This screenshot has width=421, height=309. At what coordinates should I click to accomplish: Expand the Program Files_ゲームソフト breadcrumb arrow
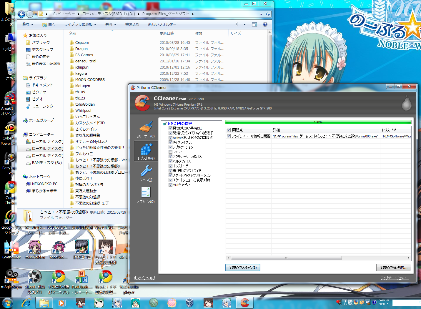pos(193,14)
